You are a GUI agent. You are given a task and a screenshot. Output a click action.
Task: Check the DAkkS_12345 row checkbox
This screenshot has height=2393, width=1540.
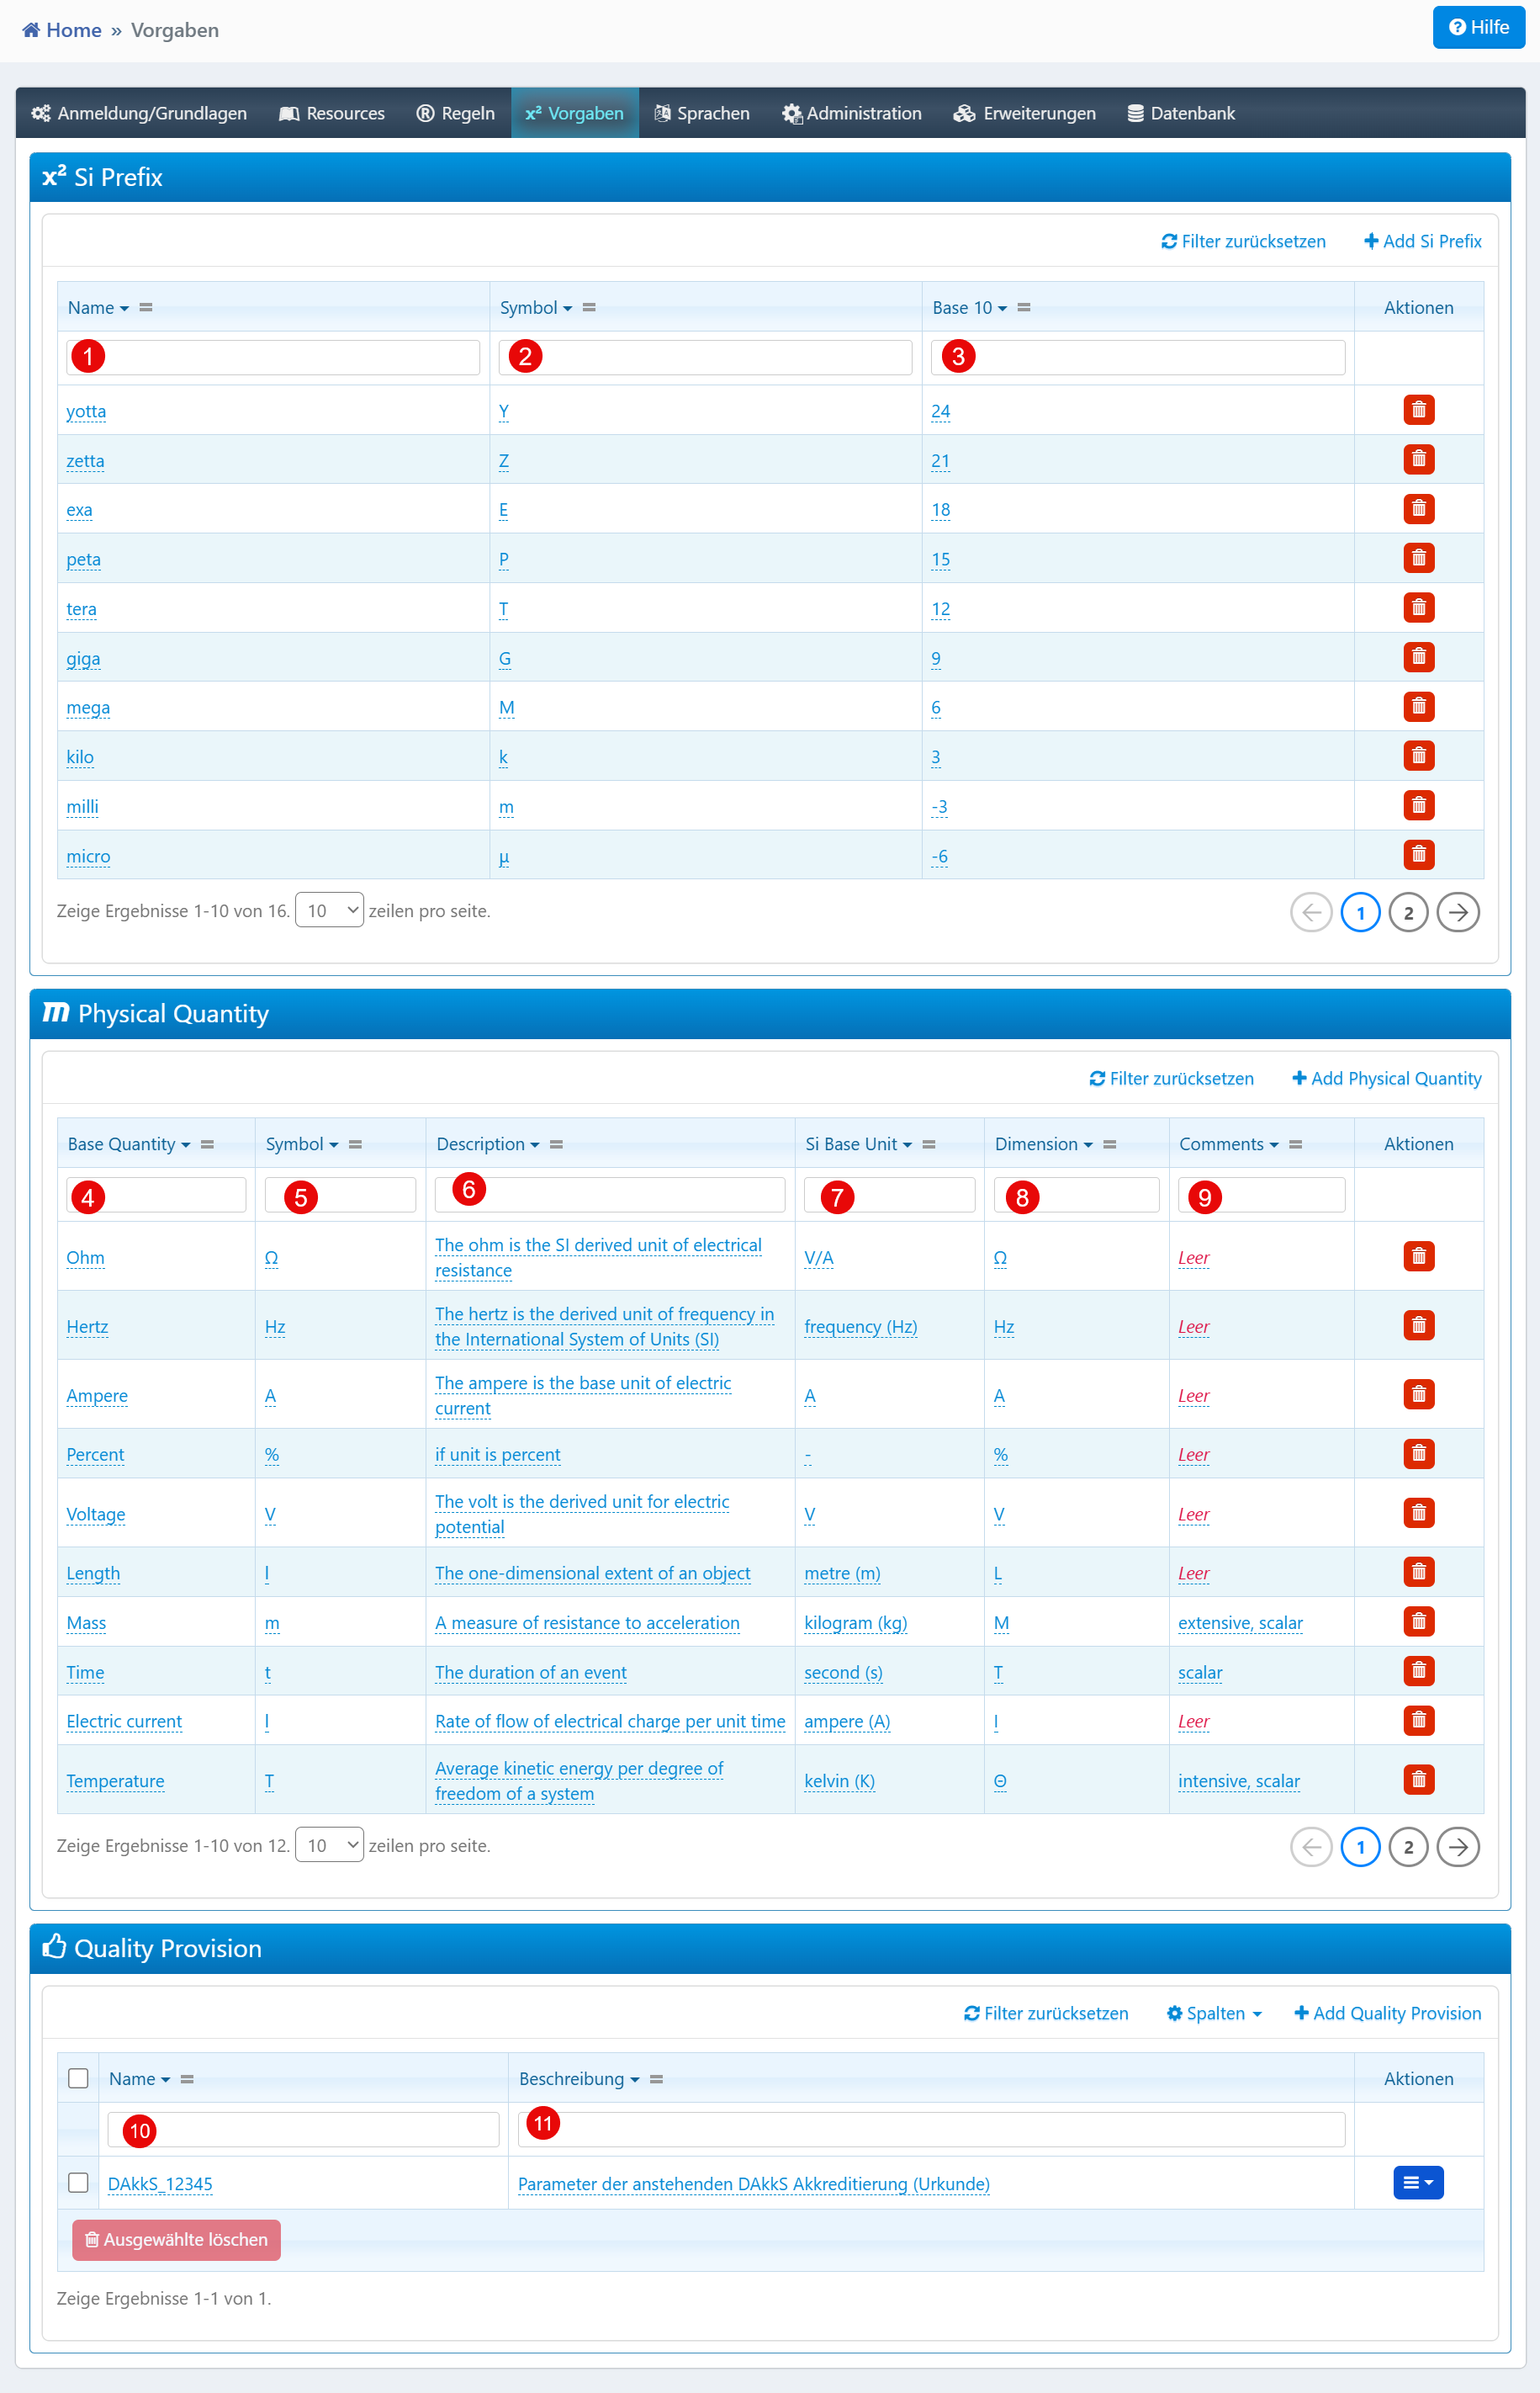click(x=78, y=2183)
